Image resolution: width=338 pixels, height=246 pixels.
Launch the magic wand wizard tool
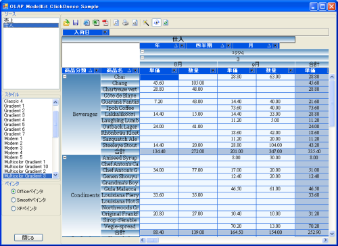(x=146, y=22)
